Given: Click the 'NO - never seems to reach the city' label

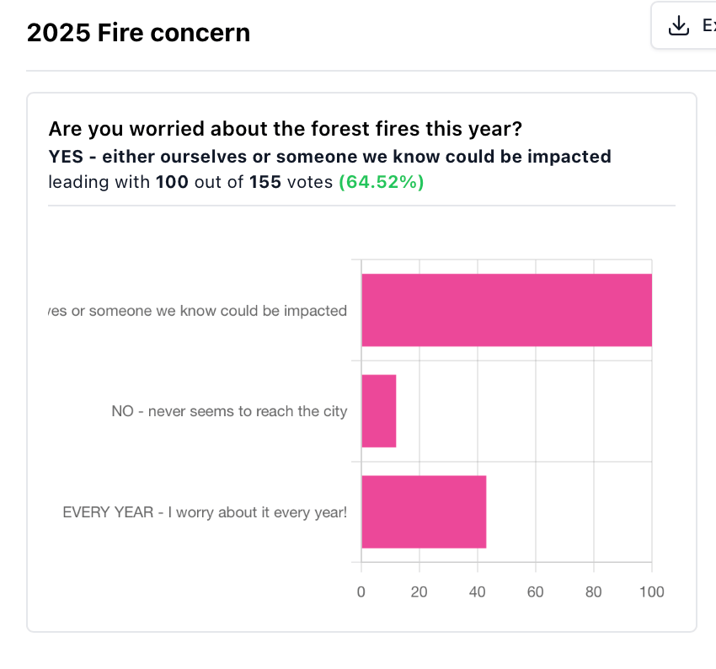Looking at the screenshot, I should click(229, 411).
